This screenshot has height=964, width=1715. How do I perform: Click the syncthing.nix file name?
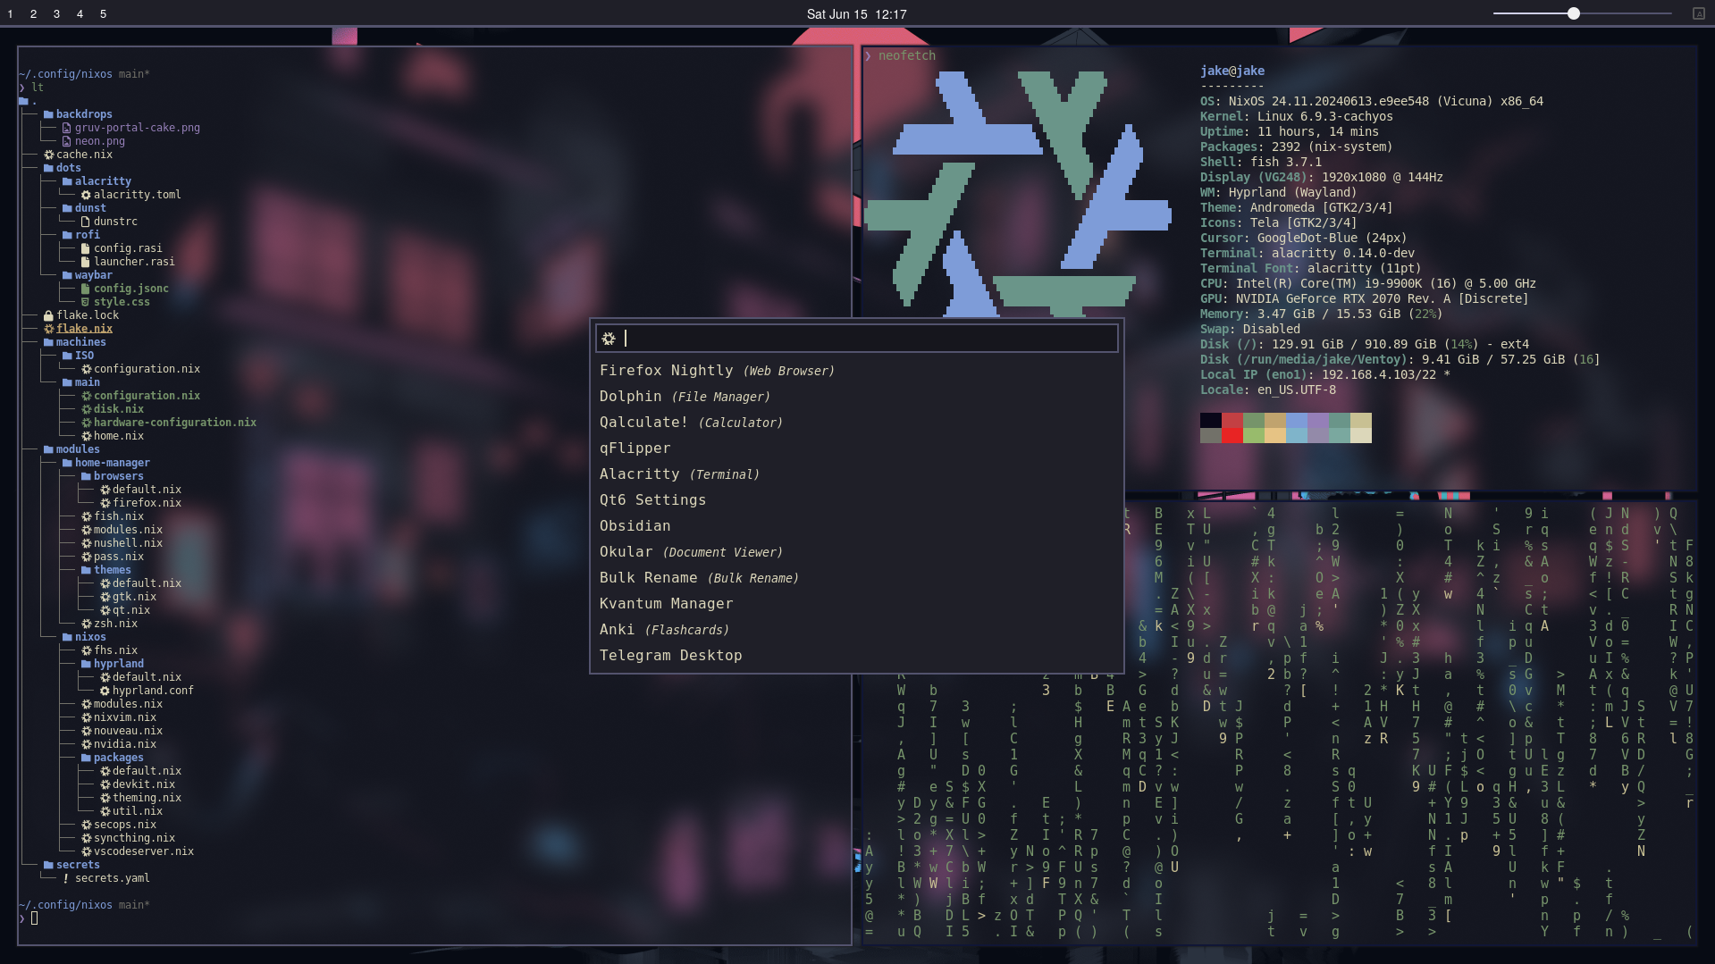coord(134,838)
